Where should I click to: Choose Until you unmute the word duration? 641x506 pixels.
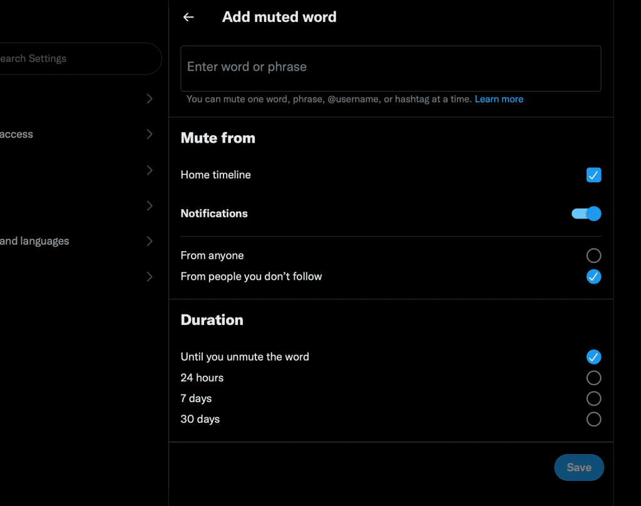click(593, 357)
